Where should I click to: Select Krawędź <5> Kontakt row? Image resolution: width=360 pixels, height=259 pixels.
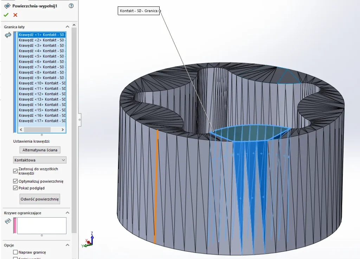tap(42, 56)
